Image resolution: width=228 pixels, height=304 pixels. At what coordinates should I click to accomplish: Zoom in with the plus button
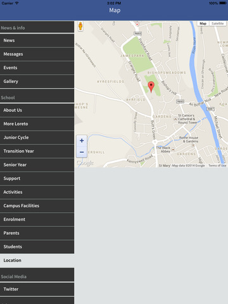point(82,141)
